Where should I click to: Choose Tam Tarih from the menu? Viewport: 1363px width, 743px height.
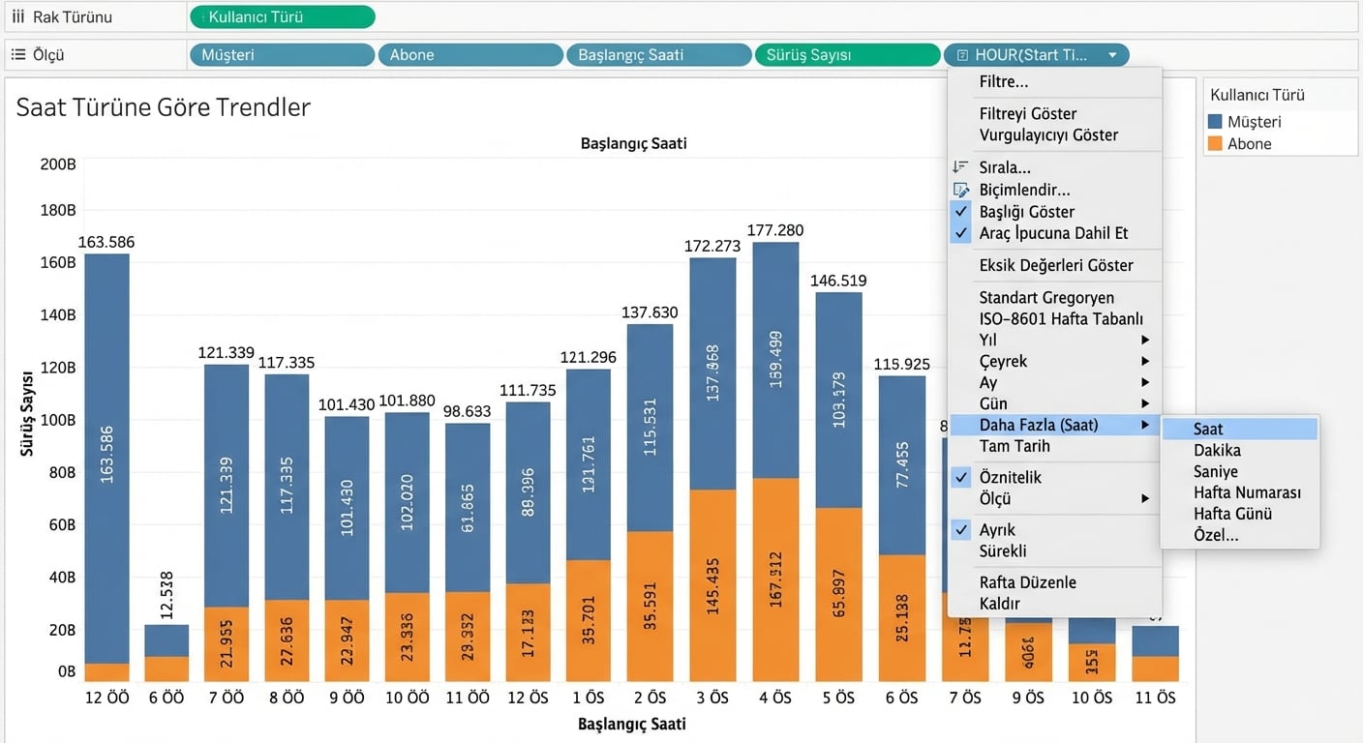point(1013,446)
